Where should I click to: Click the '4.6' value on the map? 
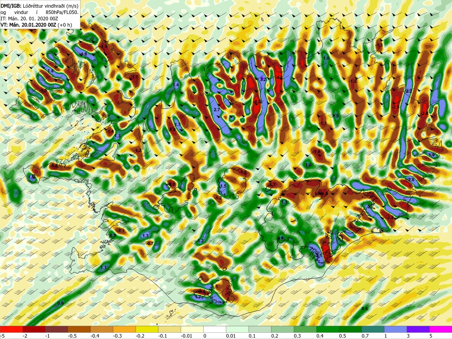84,54
